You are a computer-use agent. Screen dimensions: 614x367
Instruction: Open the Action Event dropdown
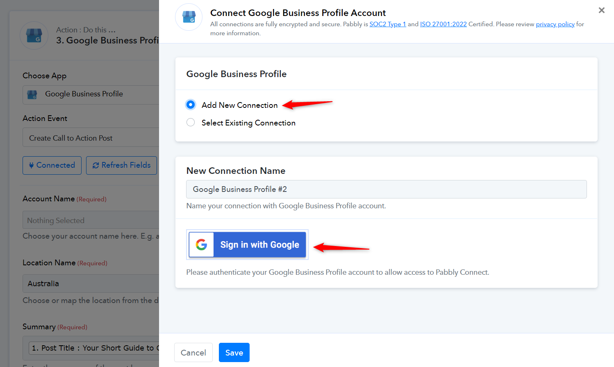click(x=91, y=138)
